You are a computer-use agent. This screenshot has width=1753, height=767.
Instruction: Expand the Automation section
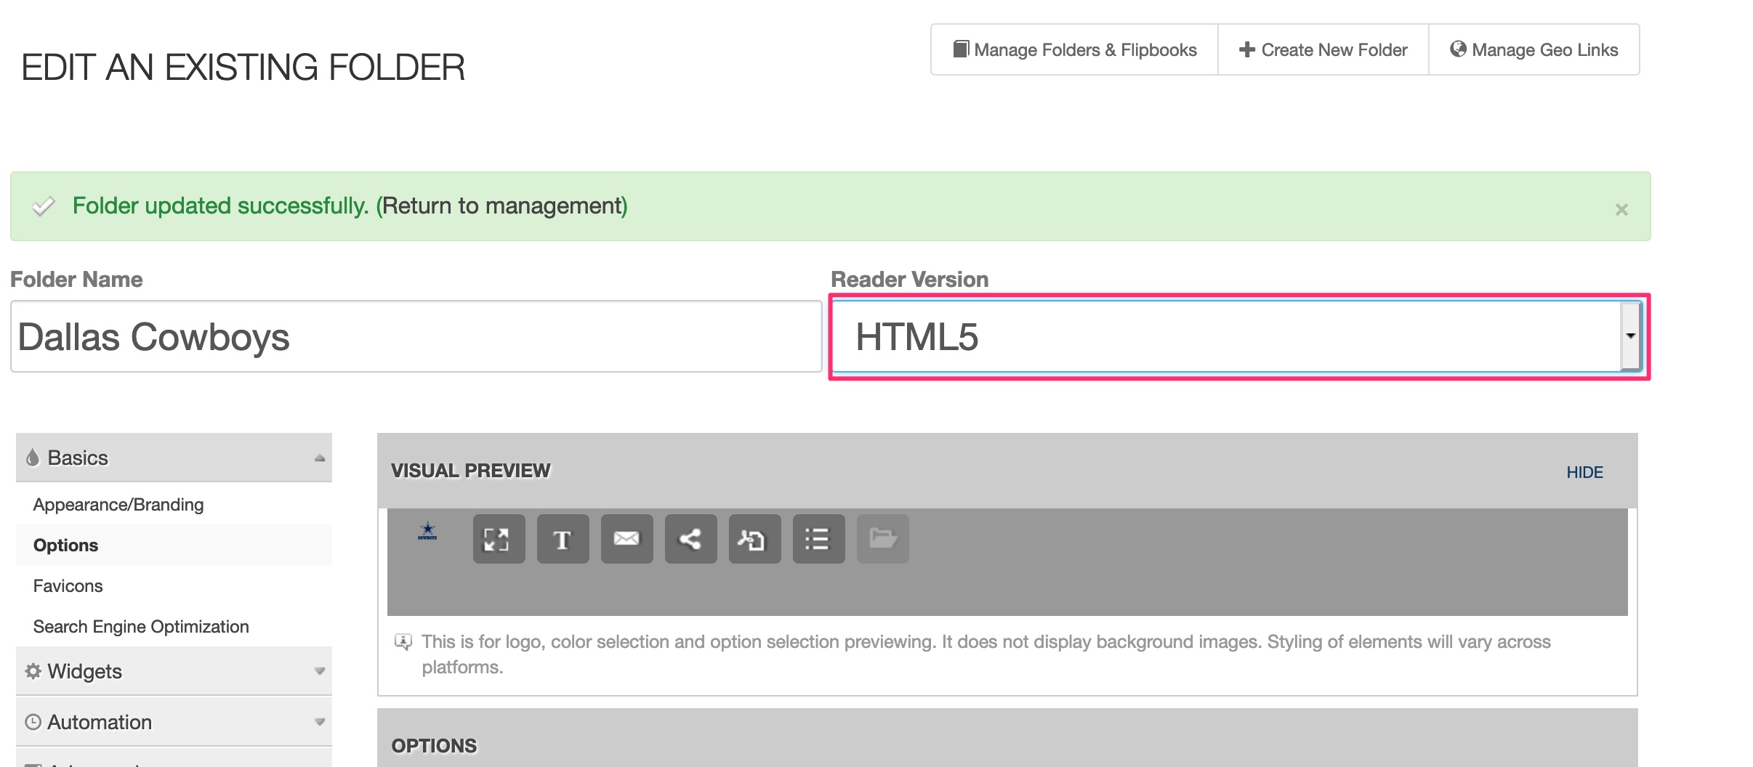point(174,722)
